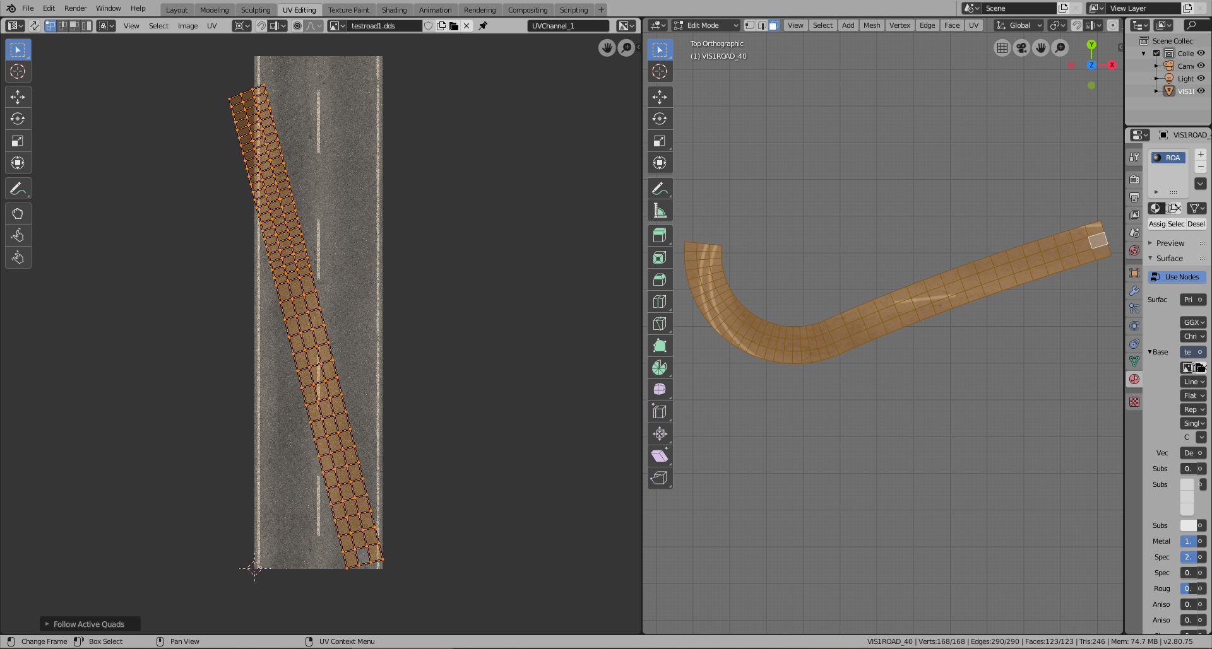The width and height of the screenshot is (1212, 649).
Task: Enable edge select mode in 3D viewport
Action: pos(761,25)
